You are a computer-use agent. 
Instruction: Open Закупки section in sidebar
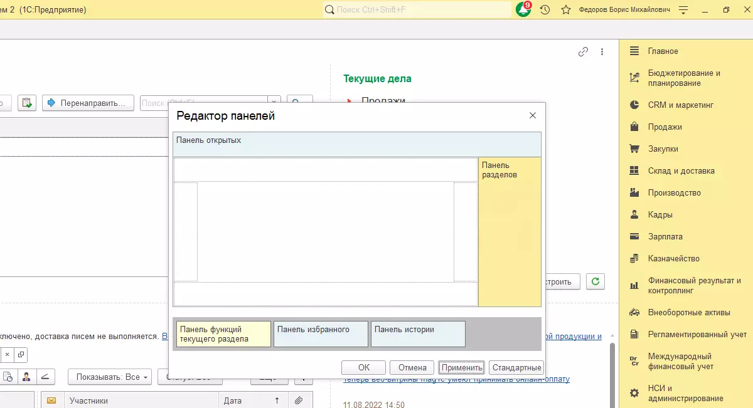point(663,149)
